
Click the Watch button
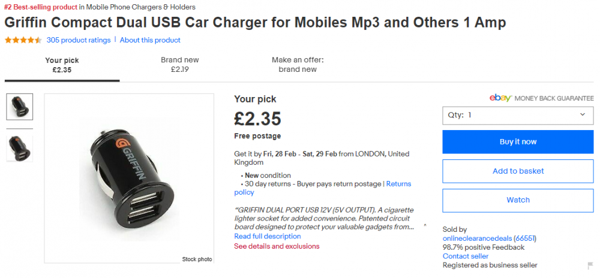pos(518,200)
